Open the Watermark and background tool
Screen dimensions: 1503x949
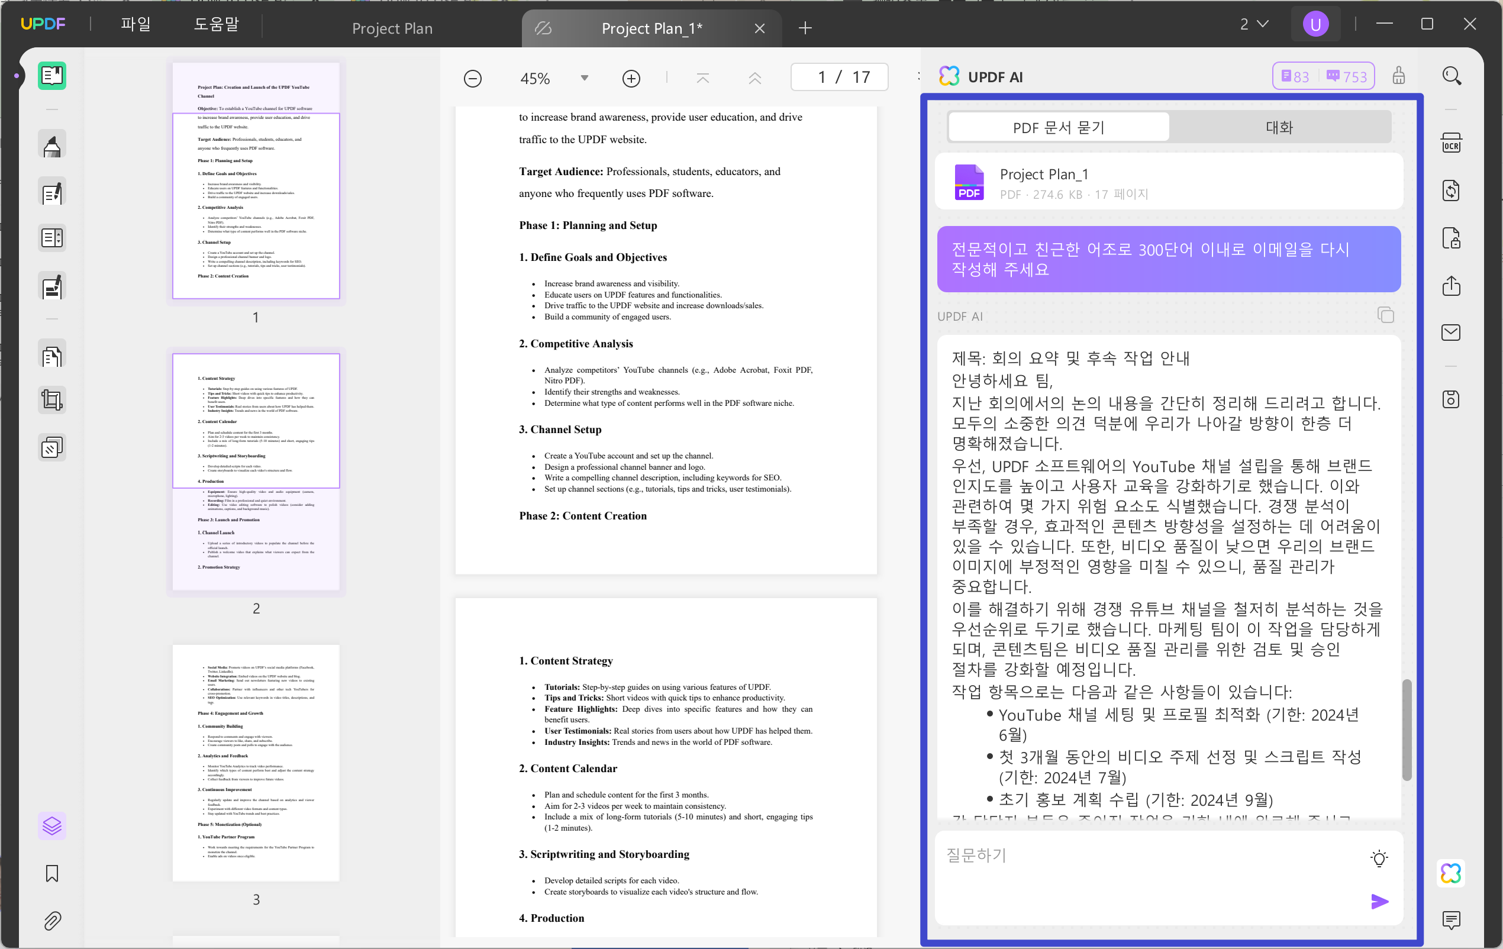click(x=52, y=447)
